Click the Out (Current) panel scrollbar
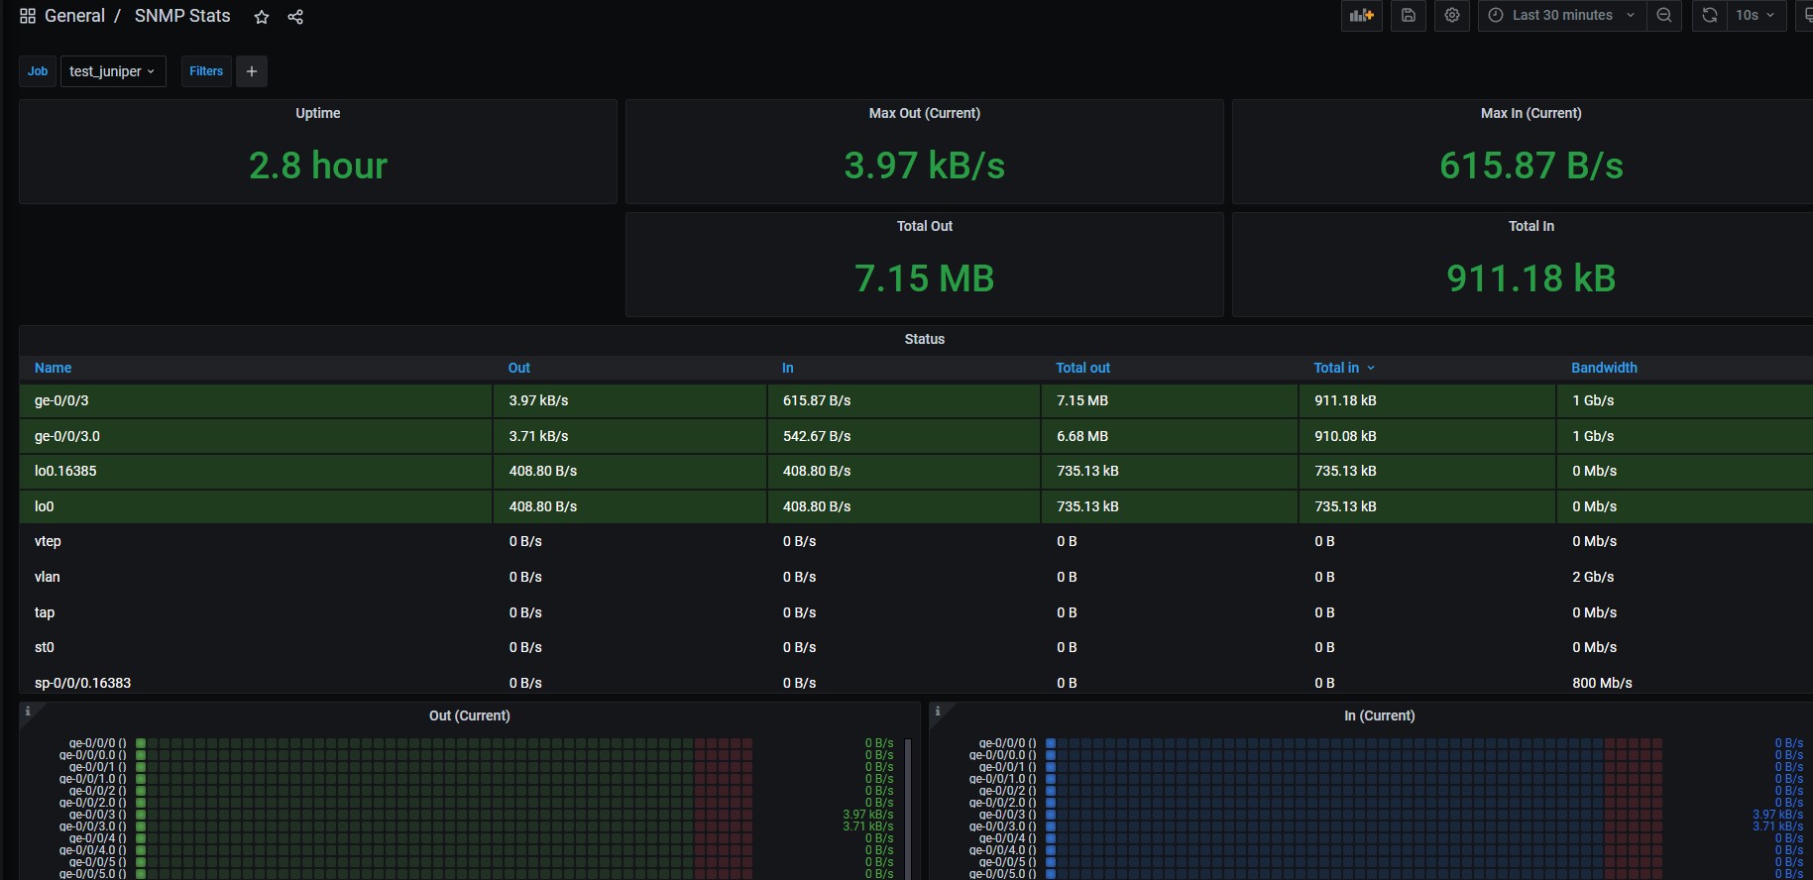Viewport: 1813px width, 880px height. tap(908, 808)
